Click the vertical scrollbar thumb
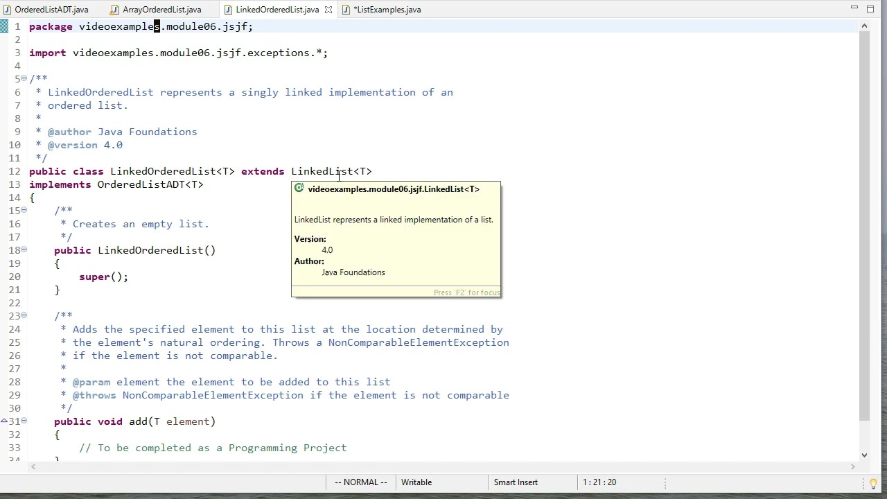The height and width of the screenshot is (499, 887). pyautogui.click(x=864, y=226)
